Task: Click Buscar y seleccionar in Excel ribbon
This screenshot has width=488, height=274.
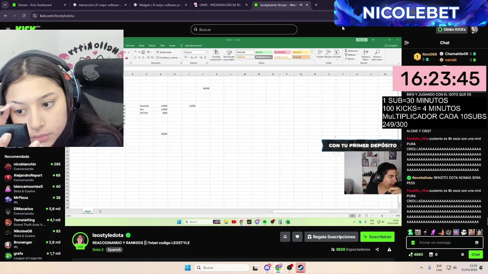Action: tap(377, 55)
